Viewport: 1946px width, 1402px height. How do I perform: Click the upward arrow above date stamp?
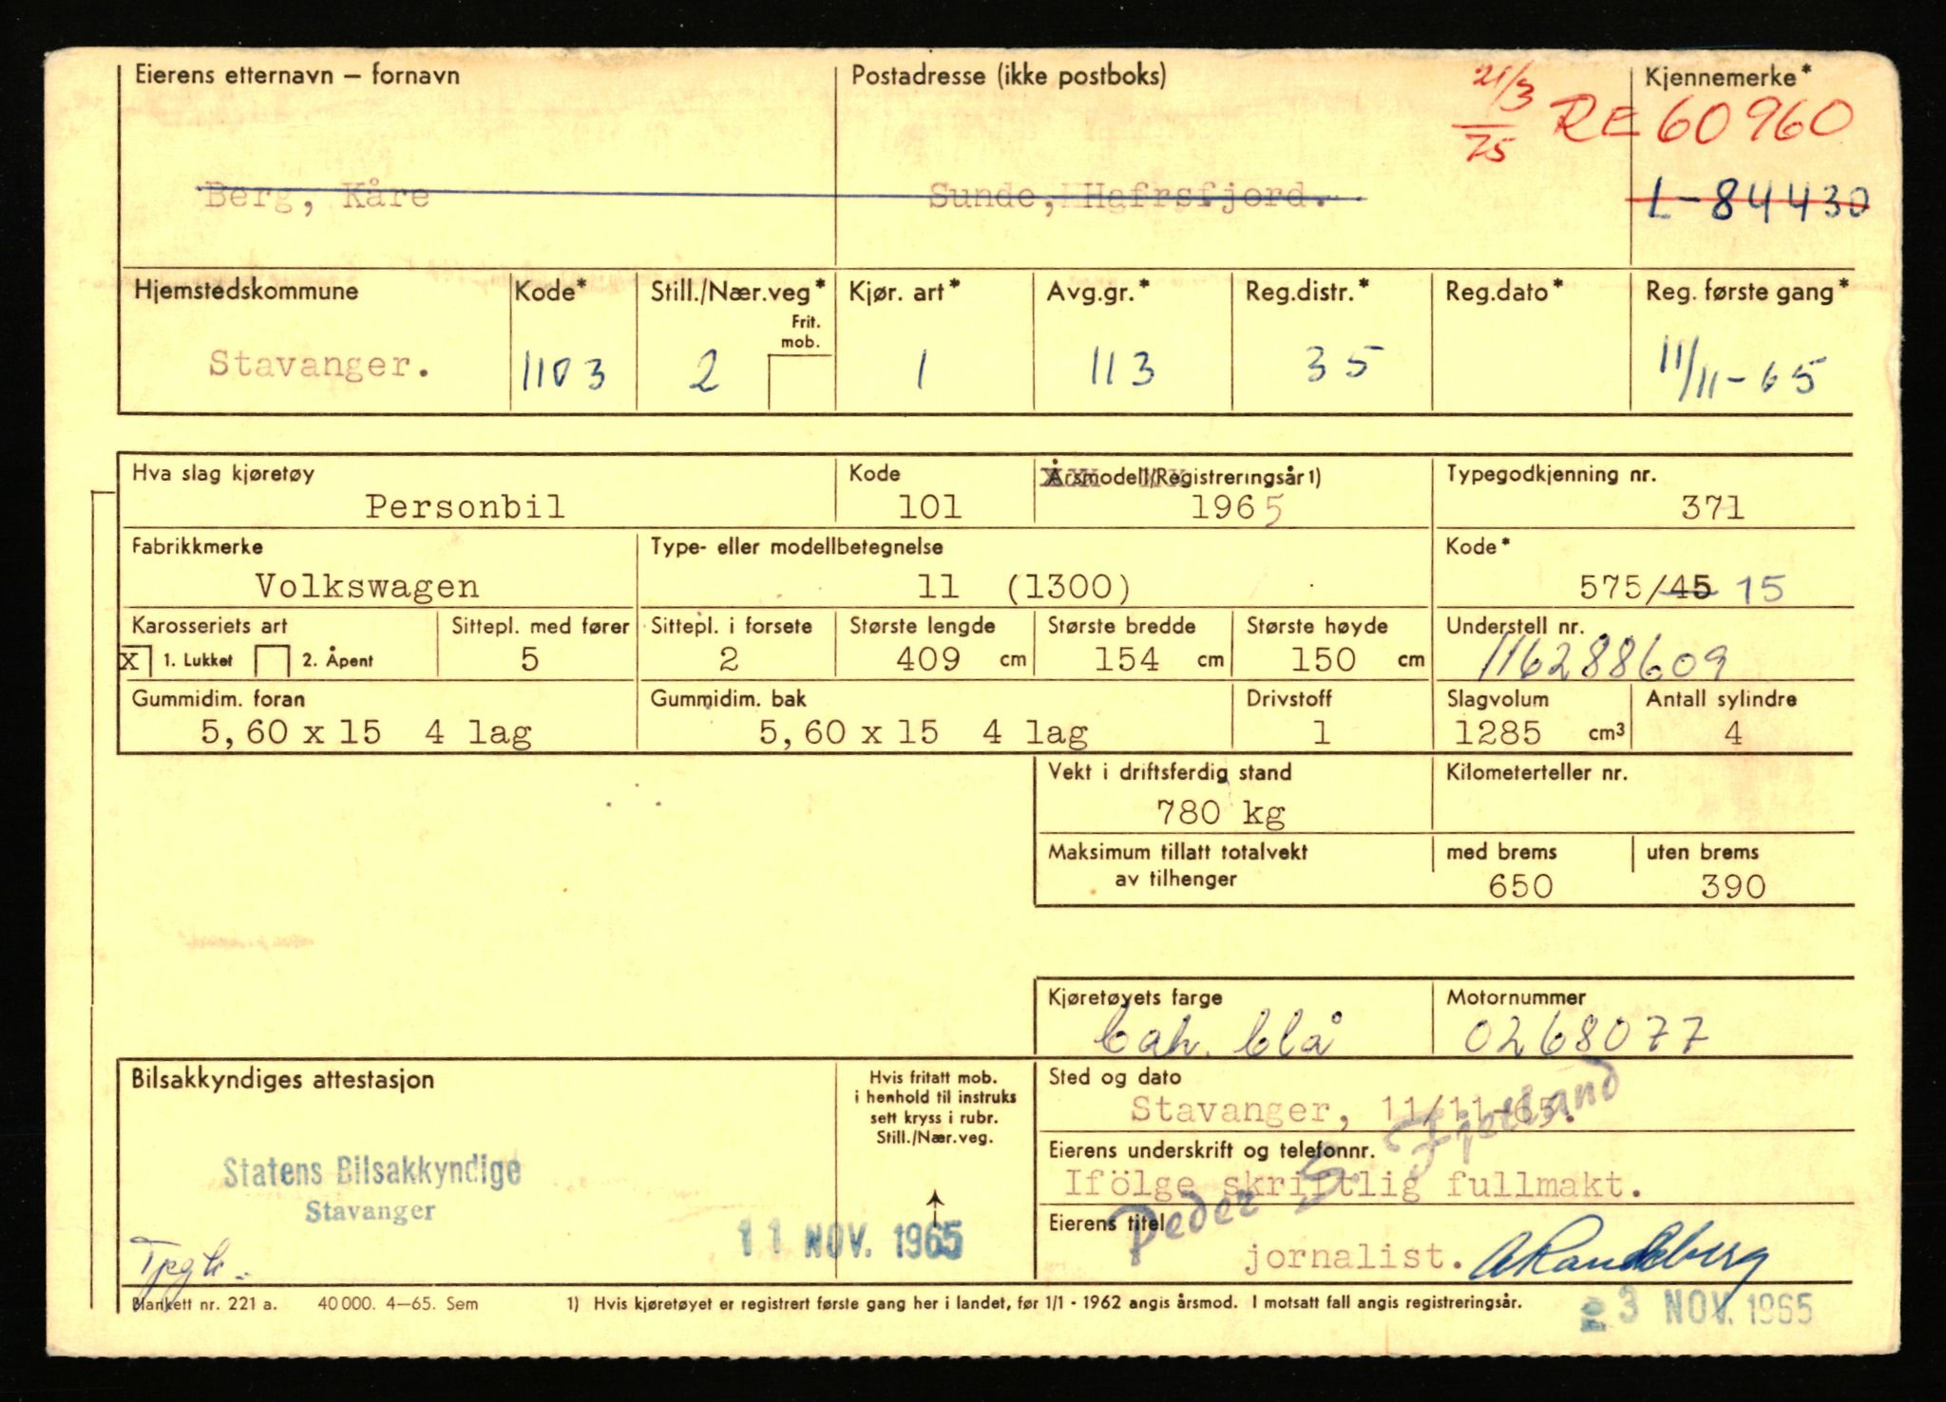[935, 1208]
